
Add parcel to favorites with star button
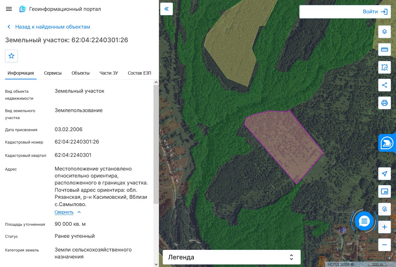click(x=11, y=56)
